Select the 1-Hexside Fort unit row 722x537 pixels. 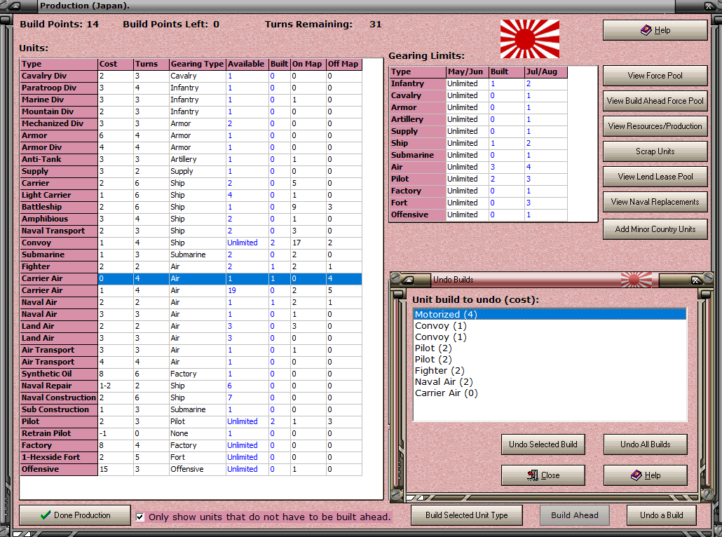191,457
